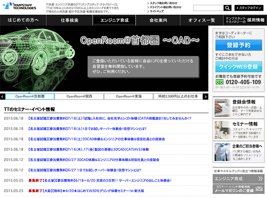The image size is (267, 198).
Task: Open 会社案内 menu item
Action: point(158,20)
